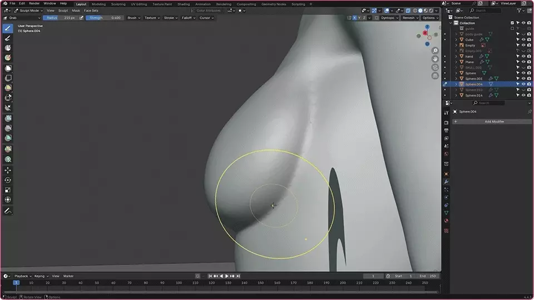Select material preview viewport shading

click(x=426, y=11)
